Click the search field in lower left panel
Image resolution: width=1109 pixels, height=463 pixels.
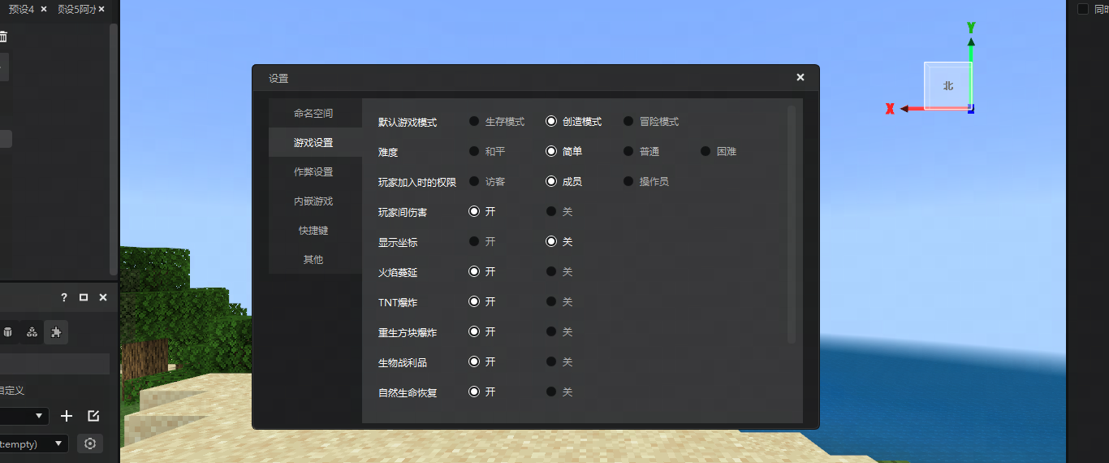[x=54, y=364]
